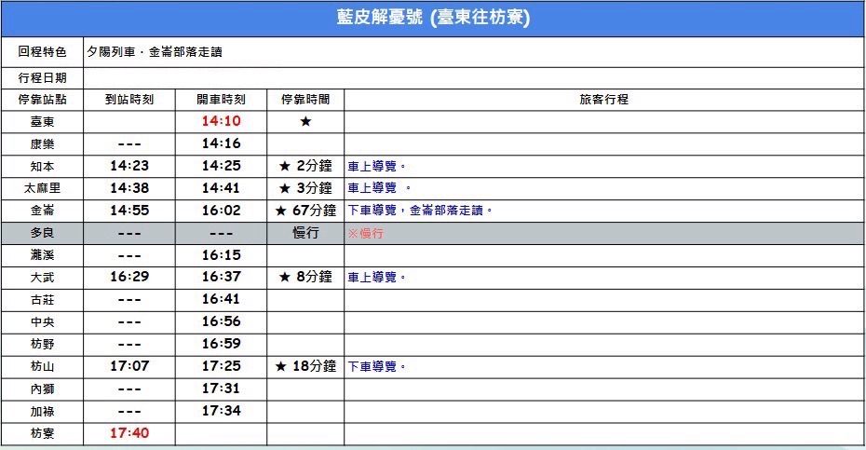Click the 枋寮 terminal station cell
The image size is (866, 450).
(x=42, y=433)
